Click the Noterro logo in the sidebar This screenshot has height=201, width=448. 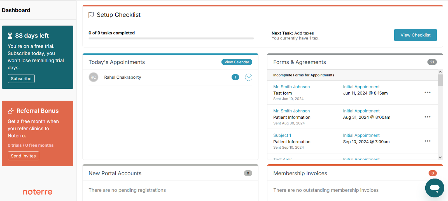(37, 192)
